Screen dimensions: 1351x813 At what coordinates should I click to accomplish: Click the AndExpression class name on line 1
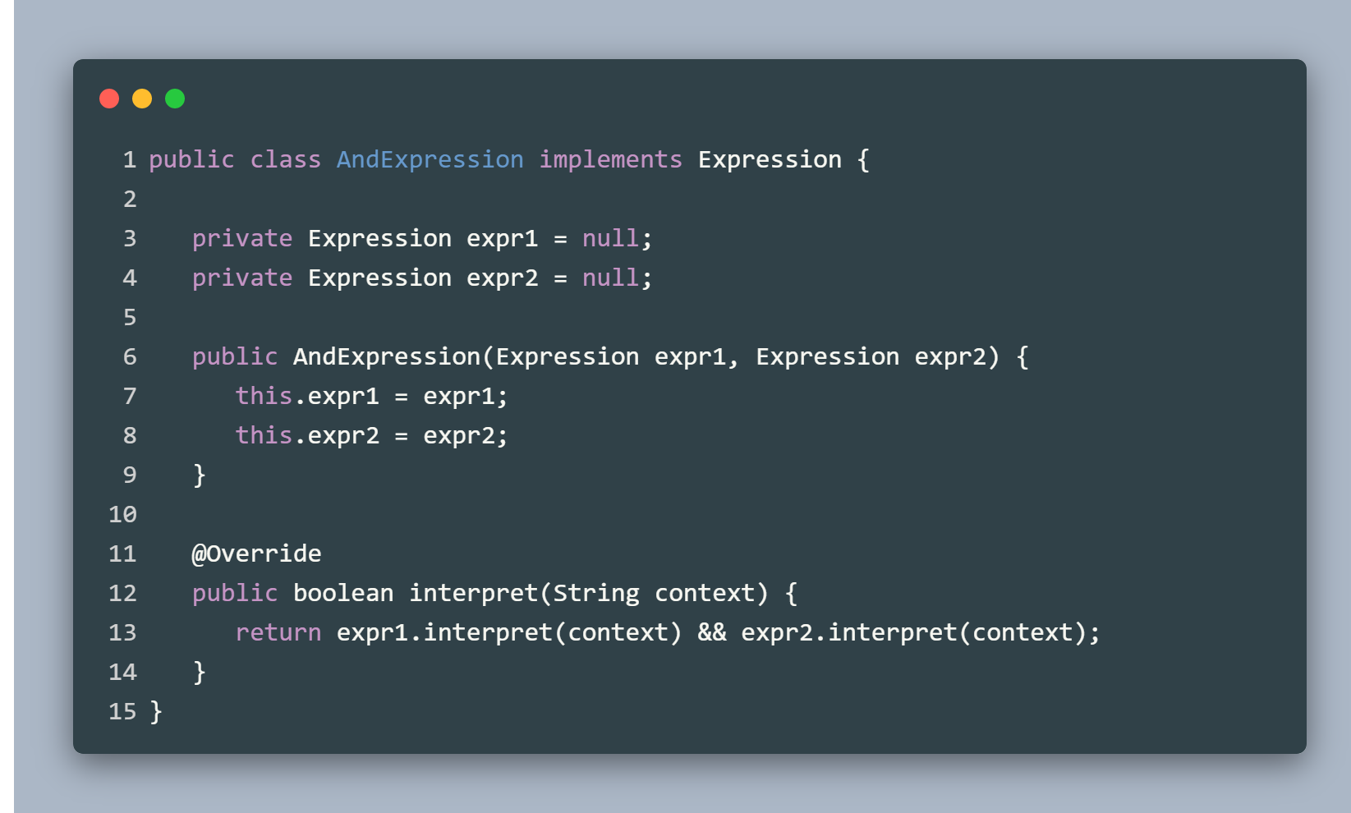(430, 159)
